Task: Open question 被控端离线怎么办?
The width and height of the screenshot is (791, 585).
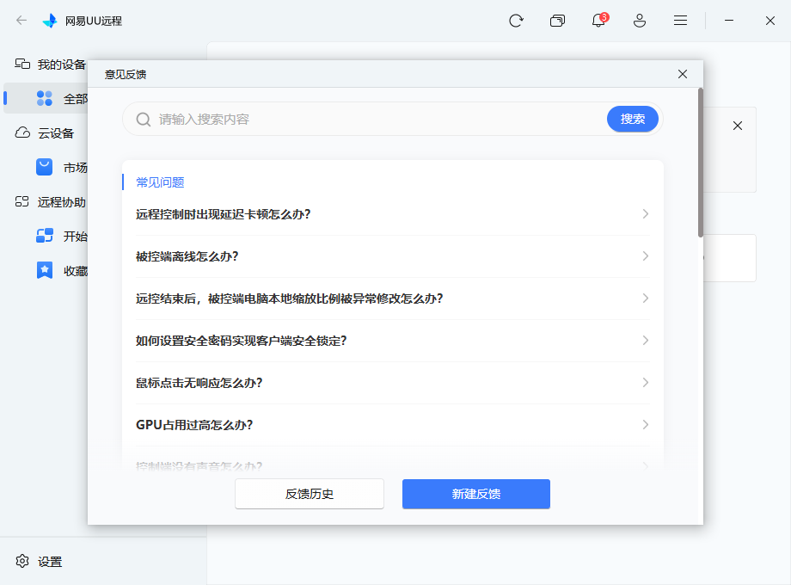Action: (392, 256)
